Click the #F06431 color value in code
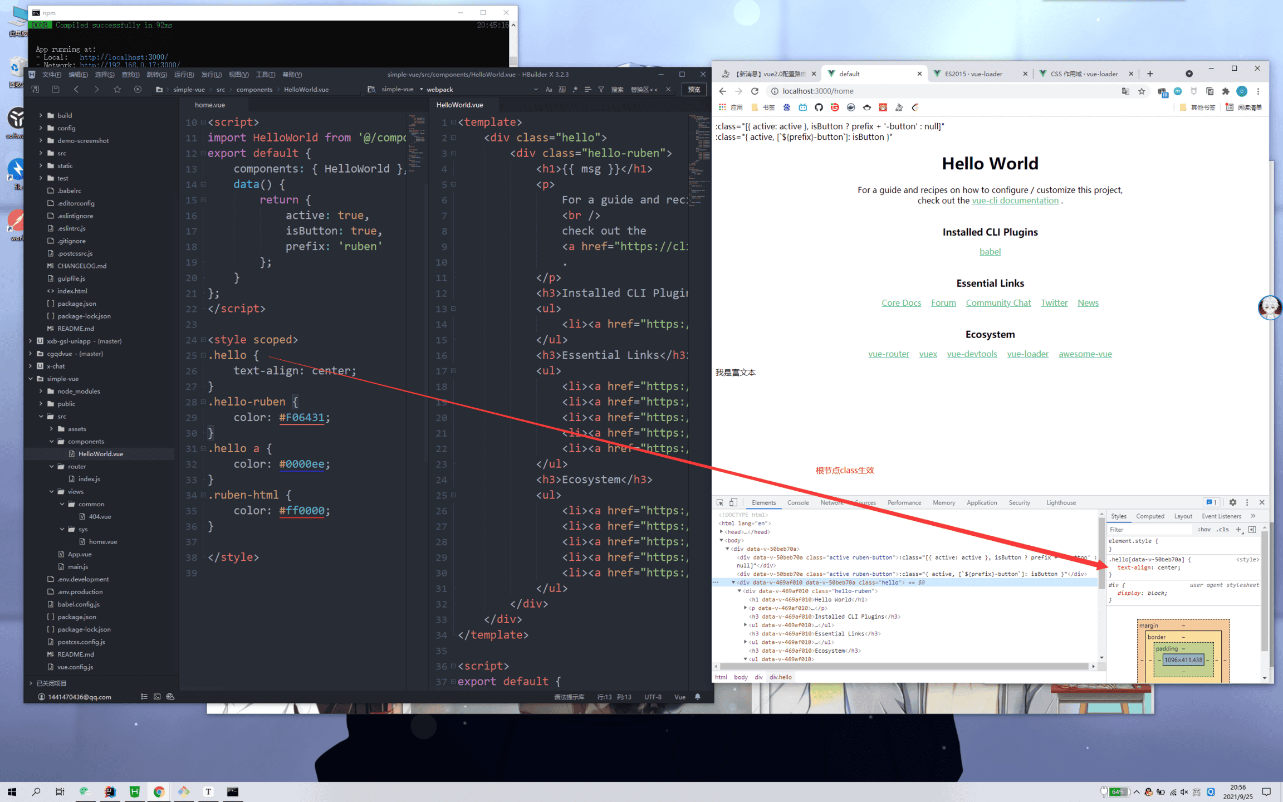 pos(301,417)
